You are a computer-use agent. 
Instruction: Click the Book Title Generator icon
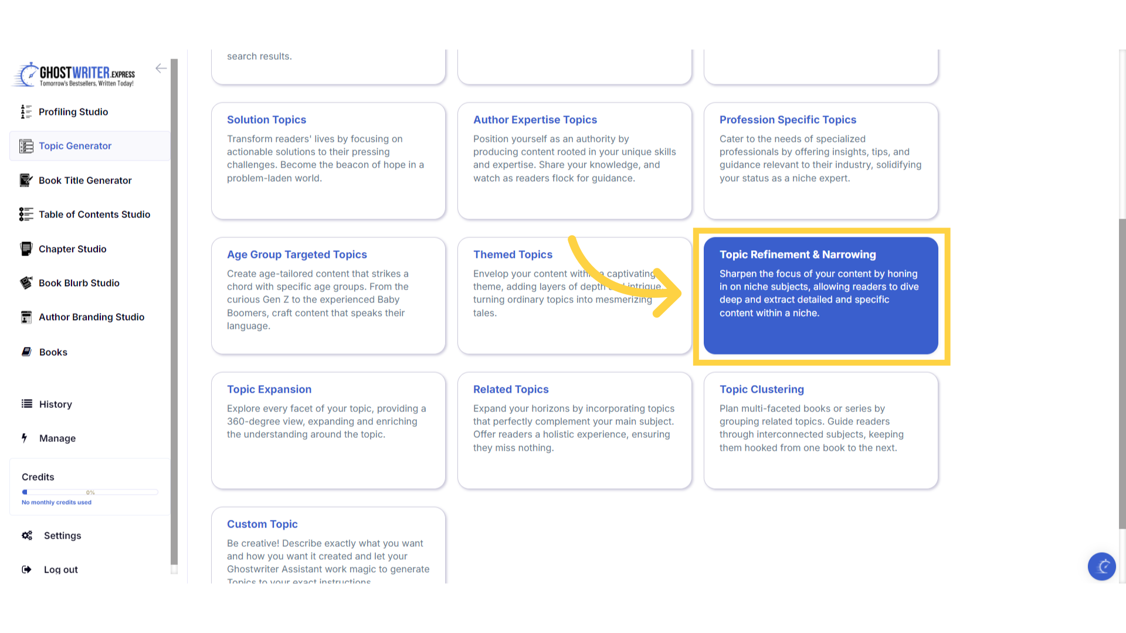[x=26, y=181]
